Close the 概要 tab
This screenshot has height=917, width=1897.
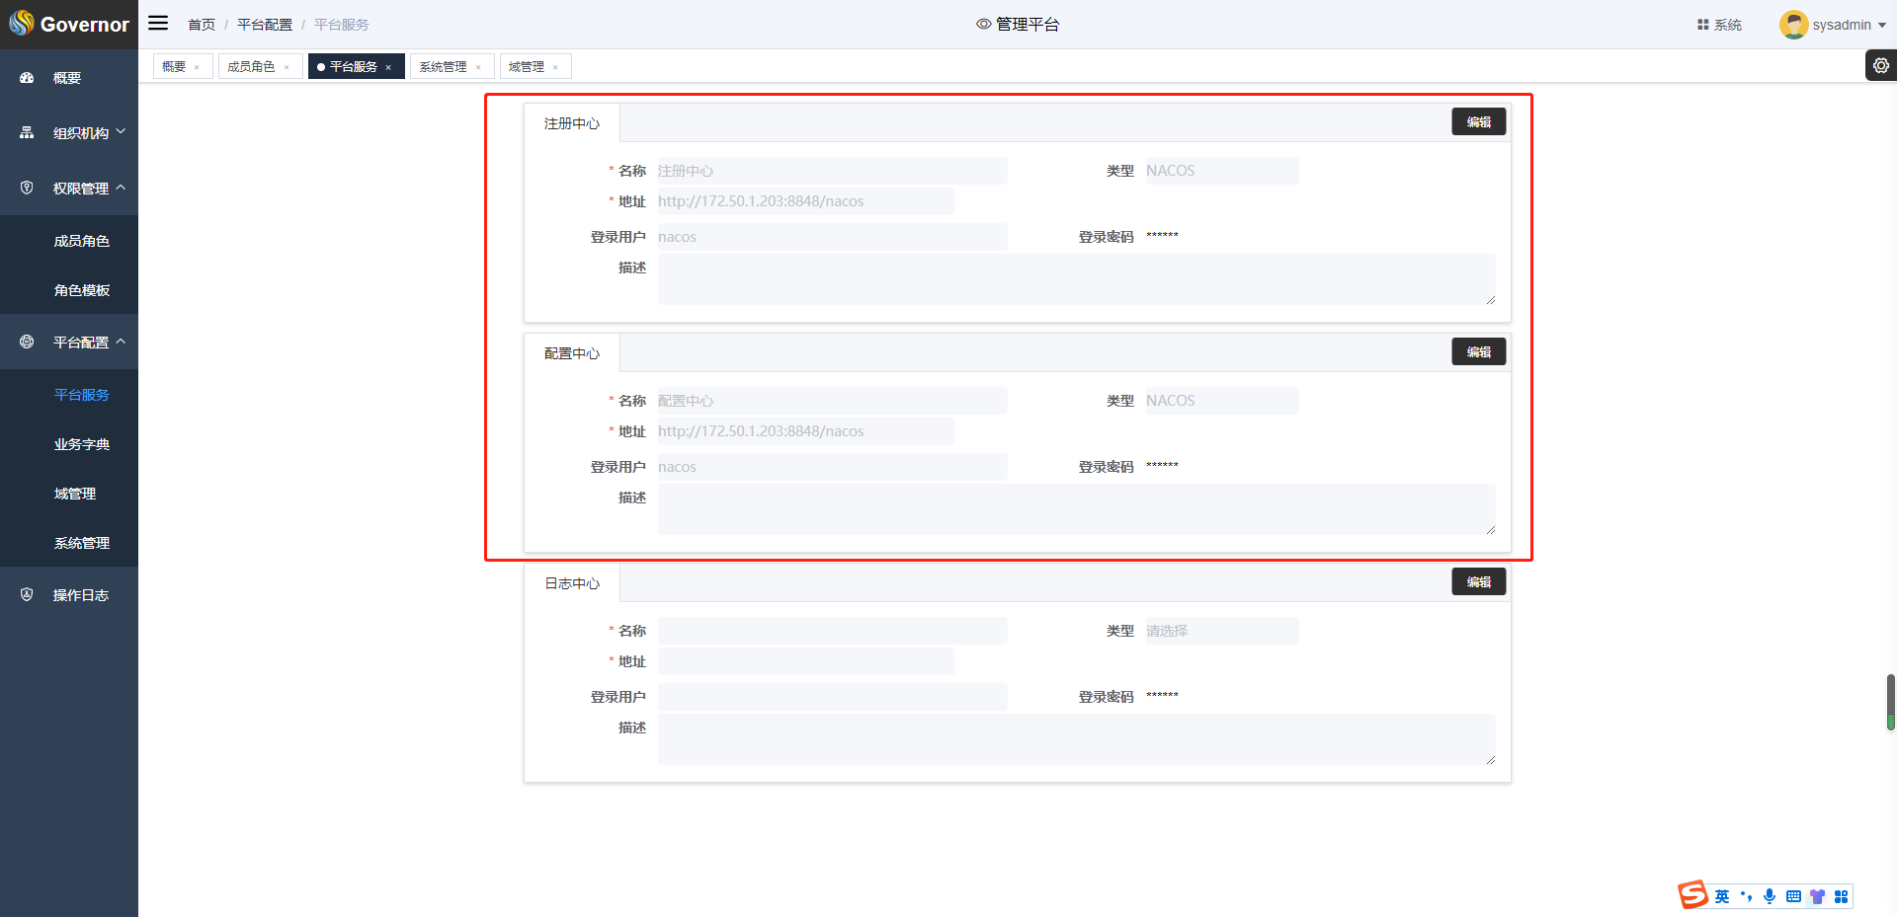(x=197, y=67)
